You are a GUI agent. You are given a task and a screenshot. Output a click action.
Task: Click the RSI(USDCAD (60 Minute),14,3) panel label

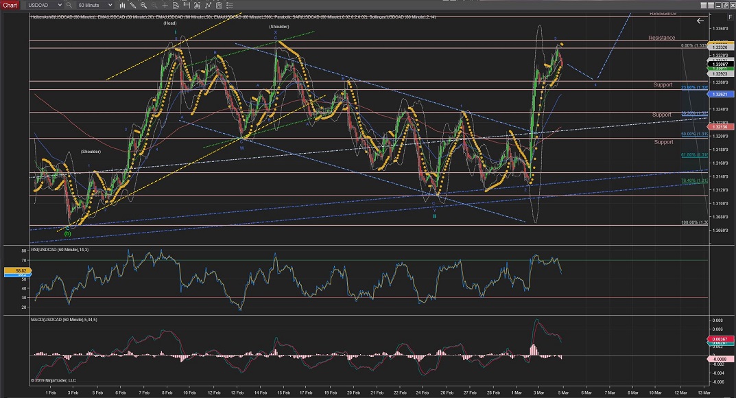[x=60, y=250]
